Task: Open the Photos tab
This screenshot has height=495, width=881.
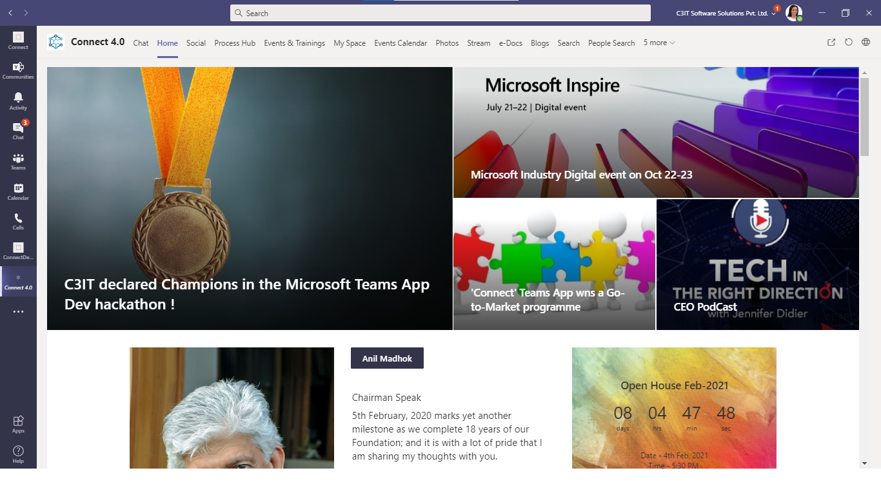Action: coord(447,43)
